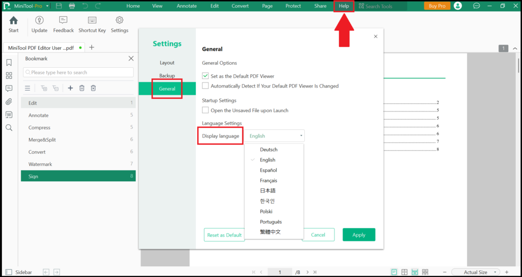
Task: Close the Bookmark panel
Action: (131, 59)
